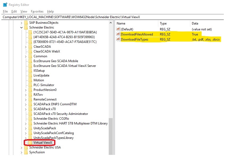
Task: Click the folder icon for {1C25C247-5E4D-4C1A-9870-A119AF3E6B5A}
Action: click(30, 32)
